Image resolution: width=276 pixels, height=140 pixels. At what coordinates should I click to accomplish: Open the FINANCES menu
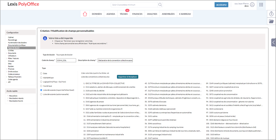click(x=137, y=14)
